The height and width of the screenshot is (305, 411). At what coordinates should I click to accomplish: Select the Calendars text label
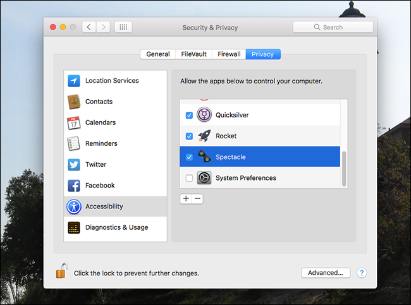pyautogui.click(x=101, y=123)
